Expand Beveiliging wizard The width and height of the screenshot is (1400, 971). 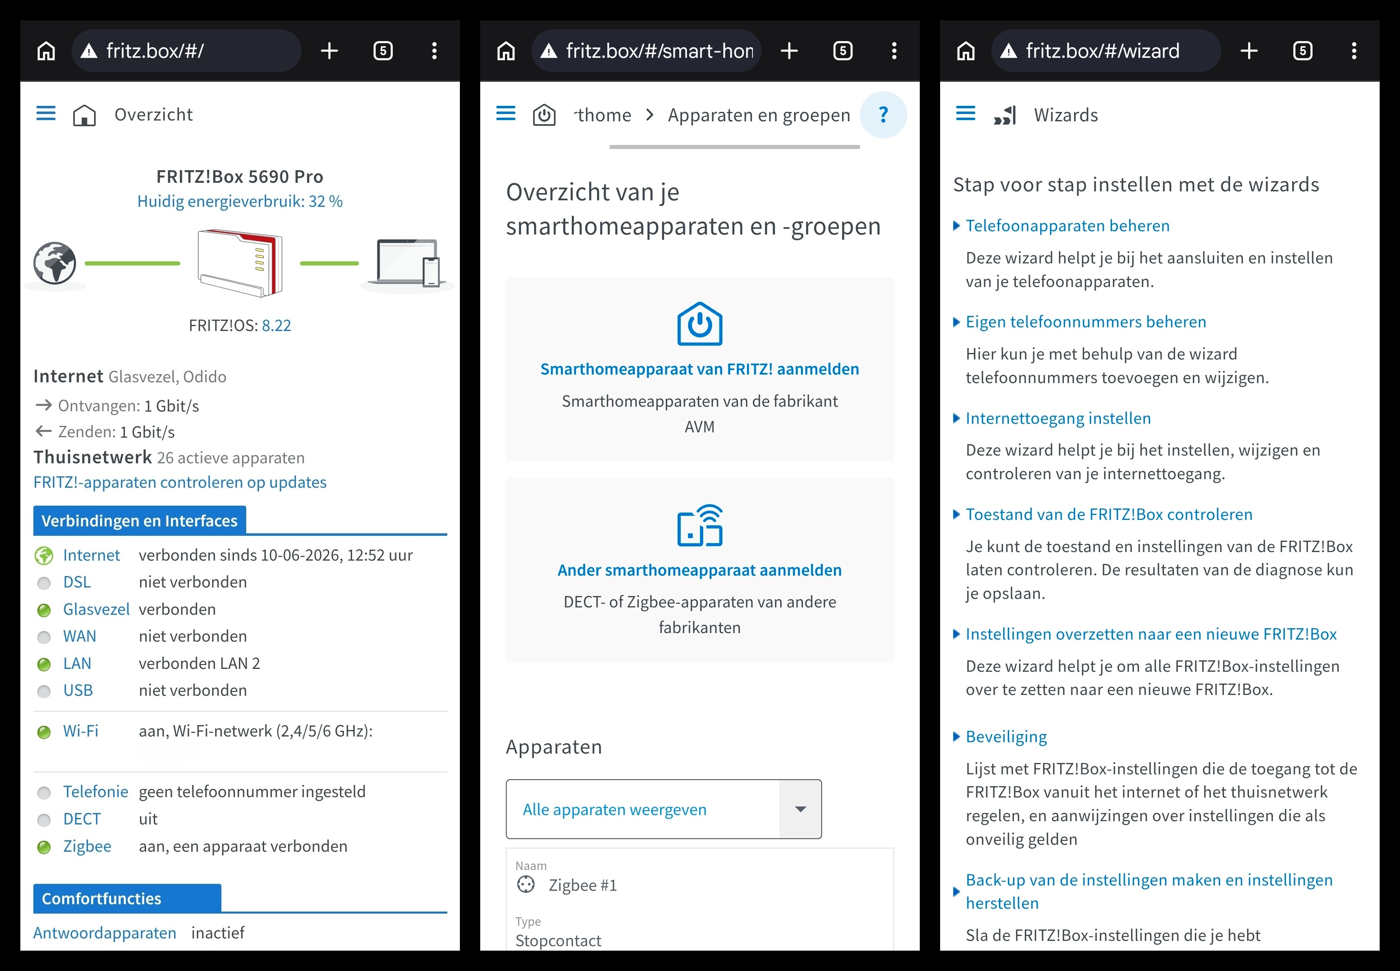coord(999,737)
